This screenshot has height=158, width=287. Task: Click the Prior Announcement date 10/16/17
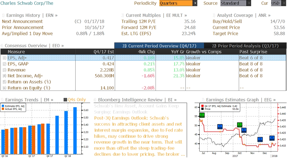tap(94, 27)
